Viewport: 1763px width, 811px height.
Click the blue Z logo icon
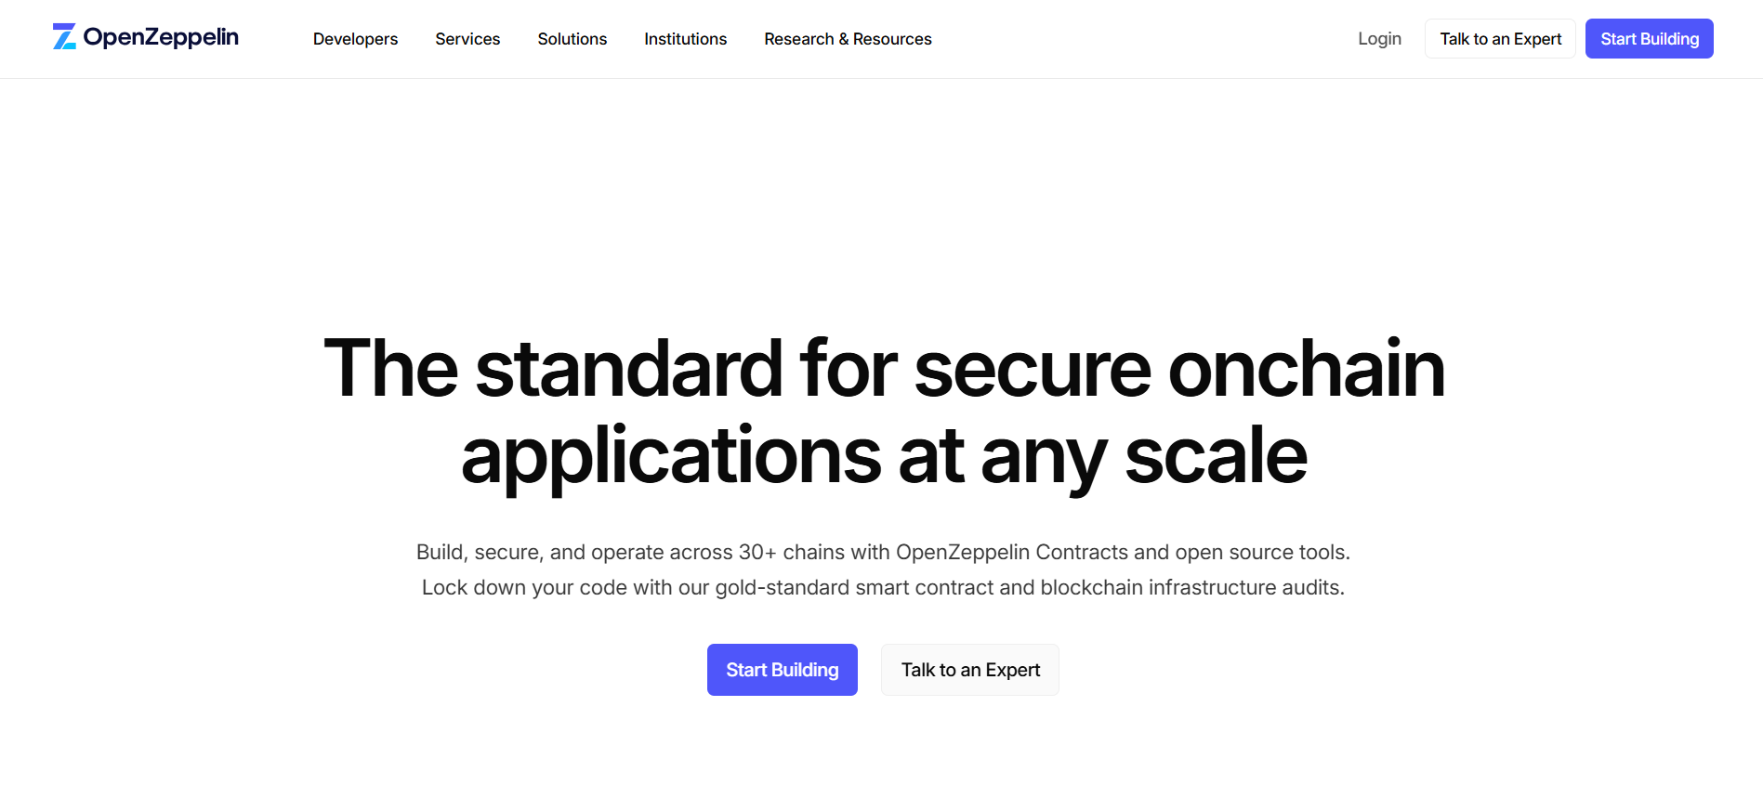pyautogui.click(x=64, y=37)
